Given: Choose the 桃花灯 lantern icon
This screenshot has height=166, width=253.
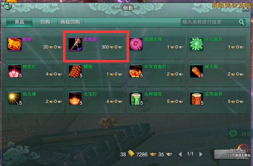Looking at the screenshot, I should click(15, 71).
